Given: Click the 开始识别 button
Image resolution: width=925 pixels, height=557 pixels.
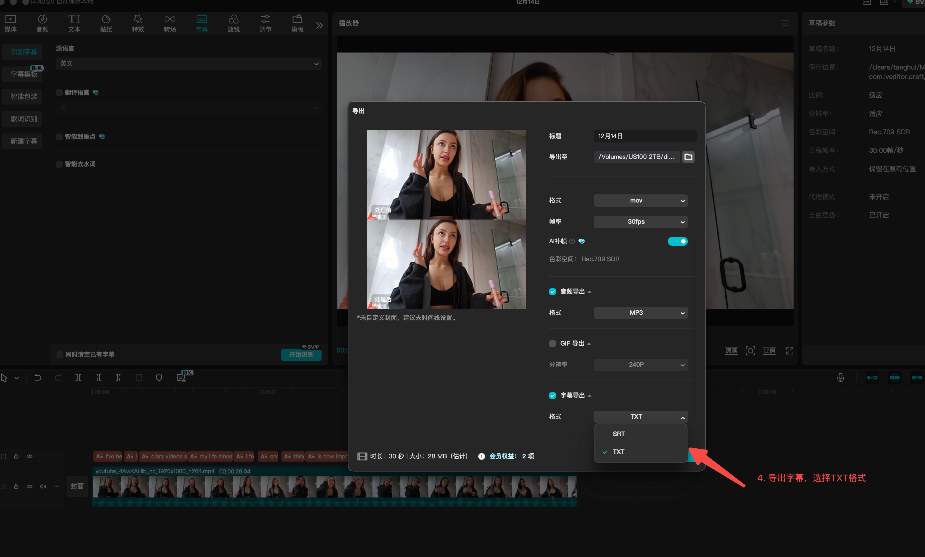Looking at the screenshot, I should tap(301, 354).
